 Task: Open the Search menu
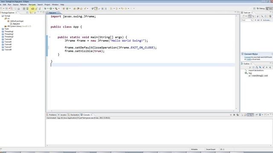click(x=40, y=5)
